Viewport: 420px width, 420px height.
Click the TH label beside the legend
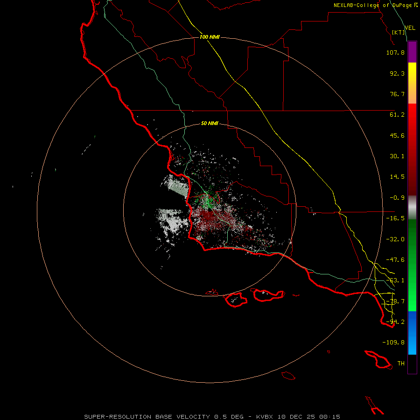[x=401, y=364]
